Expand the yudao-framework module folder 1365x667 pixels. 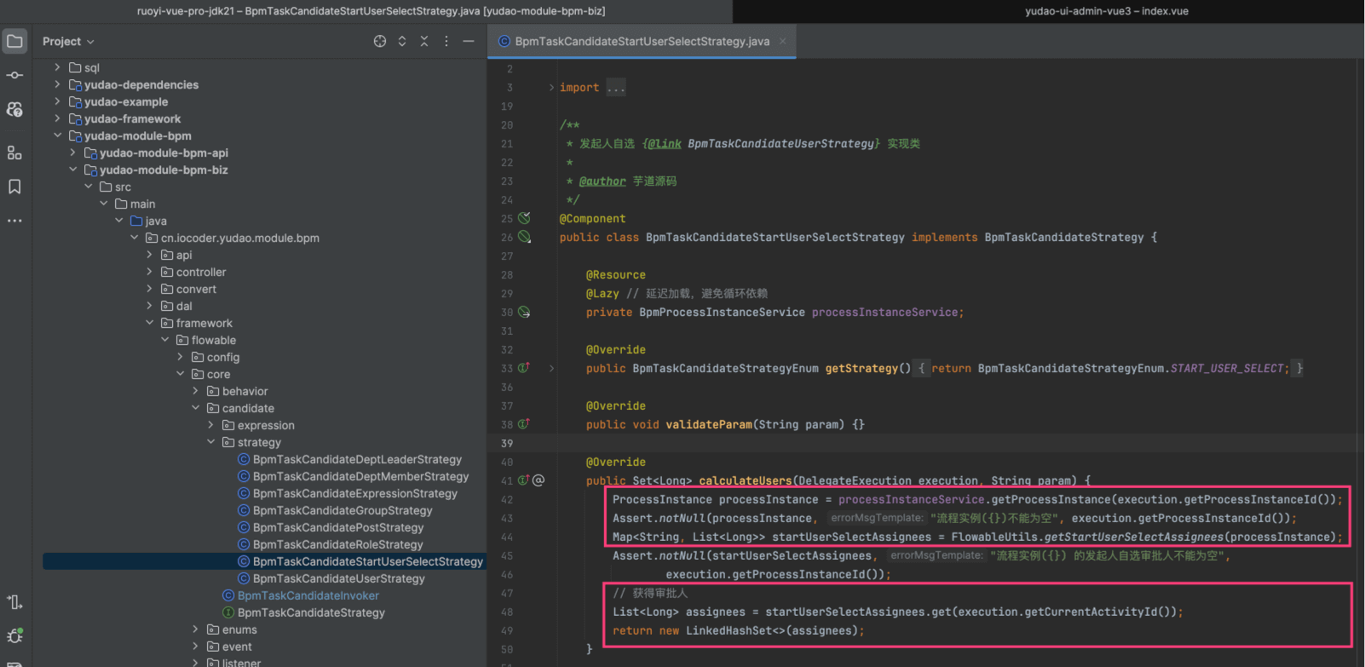[57, 118]
